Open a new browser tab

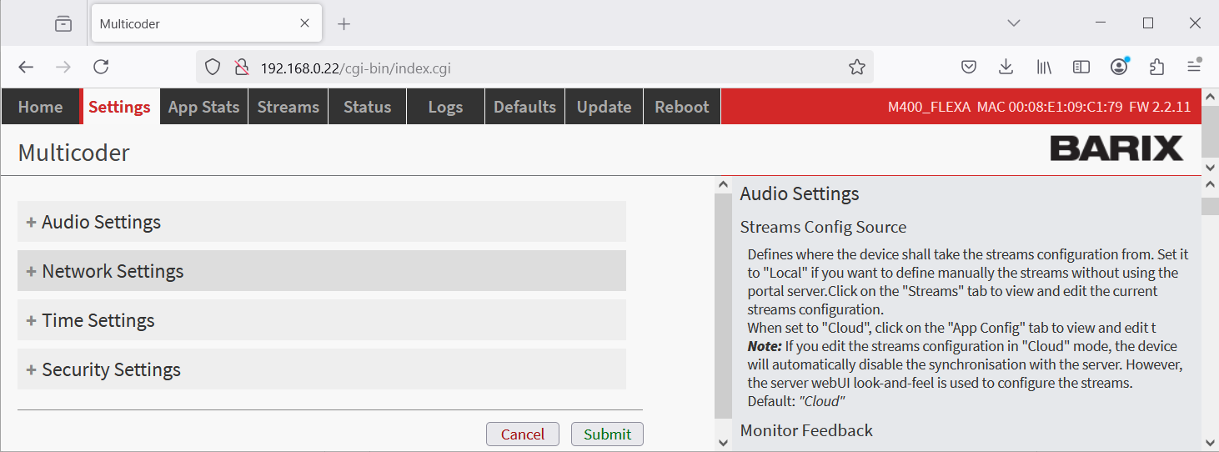(x=344, y=24)
